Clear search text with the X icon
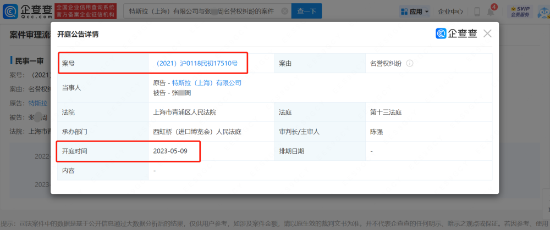 tap(284, 11)
